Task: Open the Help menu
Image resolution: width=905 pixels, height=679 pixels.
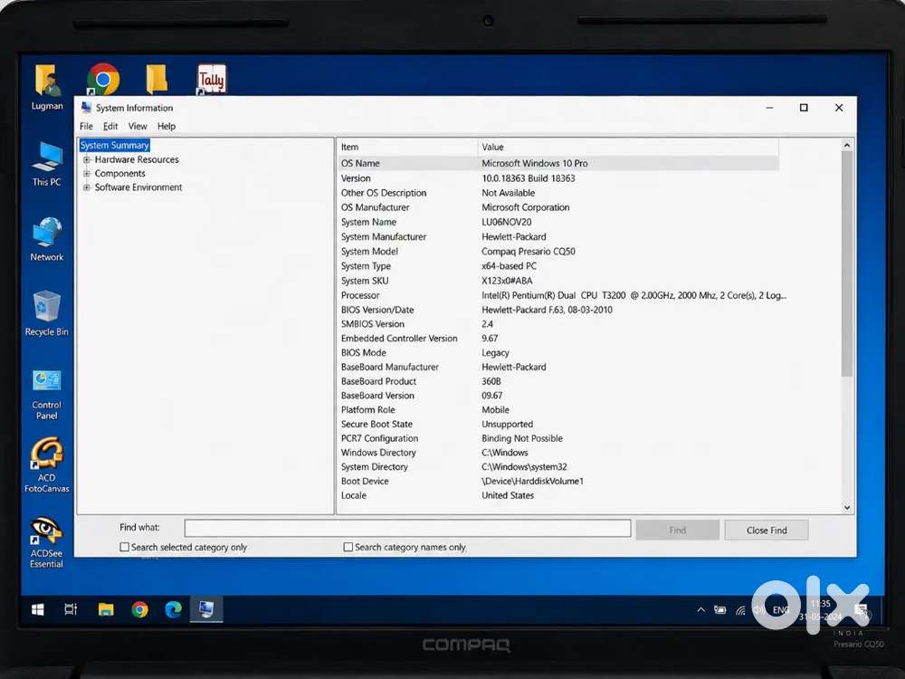Action: click(167, 126)
